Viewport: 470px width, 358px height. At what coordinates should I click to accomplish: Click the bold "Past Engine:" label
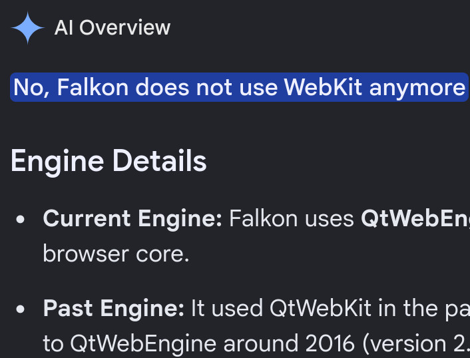[114, 309]
